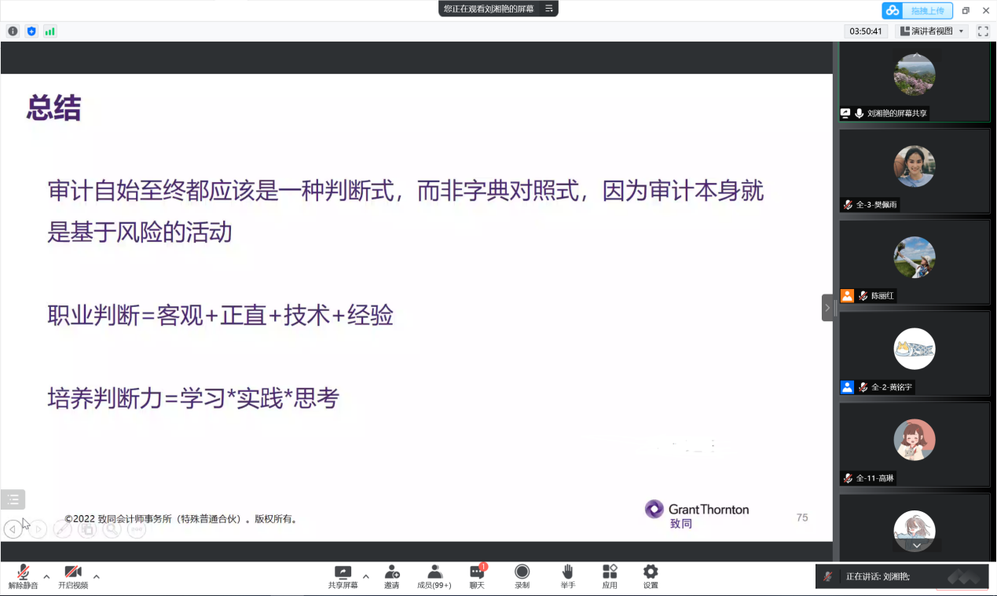The image size is (997, 596).
Task: Collapse the participant video sidebar
Action: tap(827, 308)
